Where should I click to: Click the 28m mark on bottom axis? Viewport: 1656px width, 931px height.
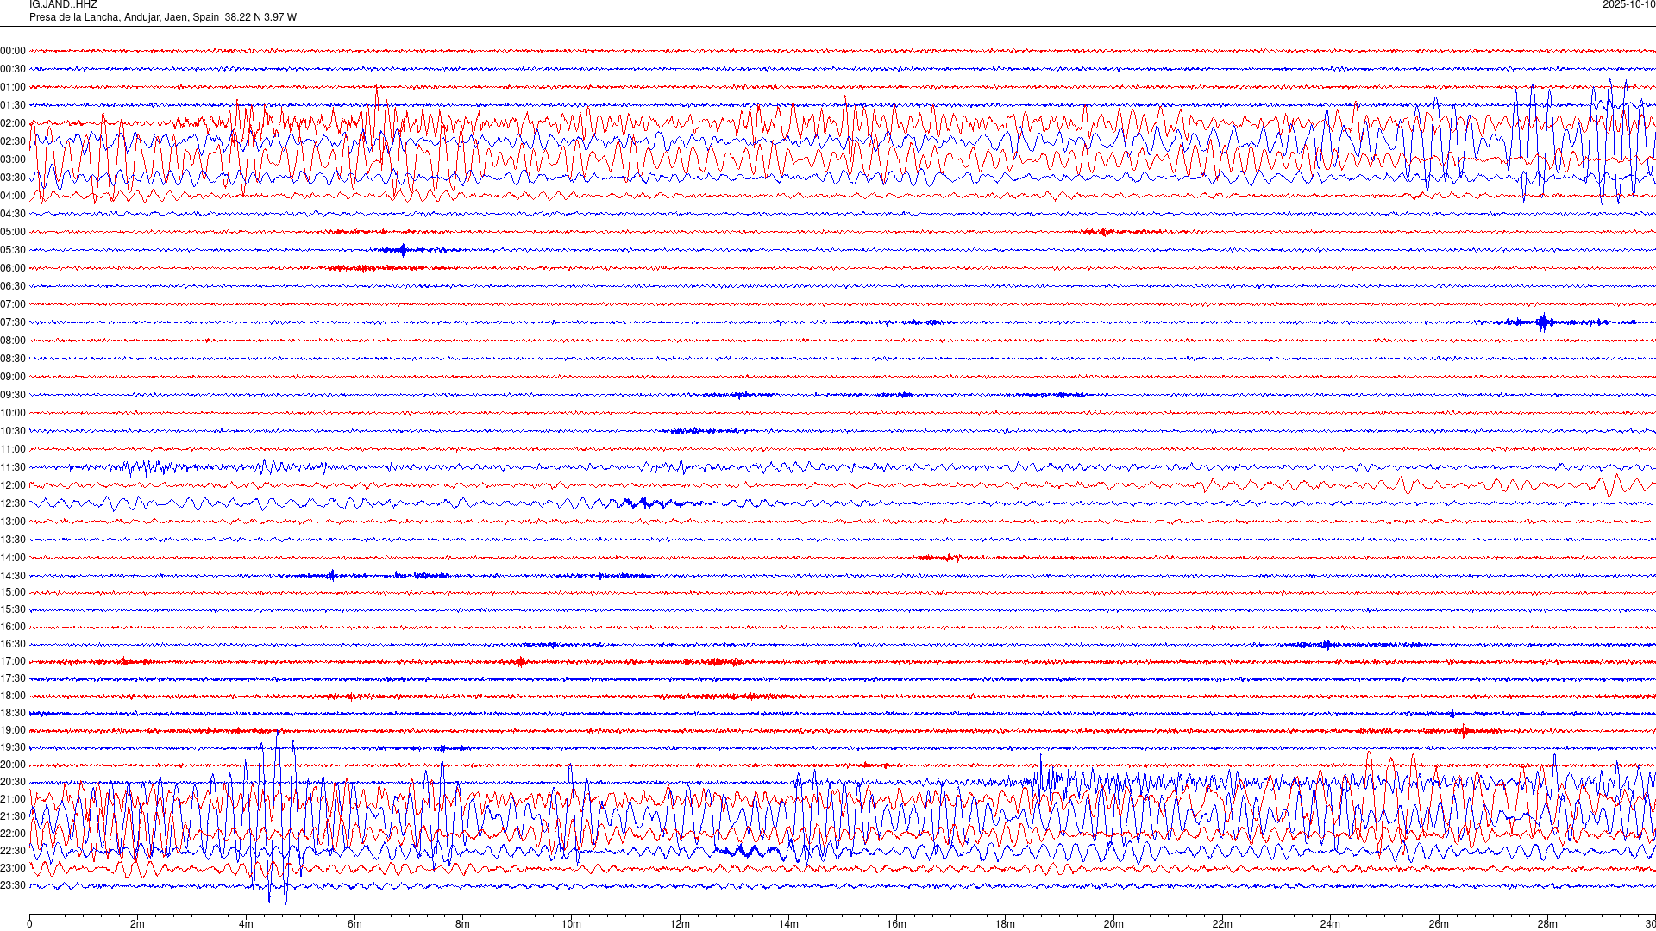1546,924
